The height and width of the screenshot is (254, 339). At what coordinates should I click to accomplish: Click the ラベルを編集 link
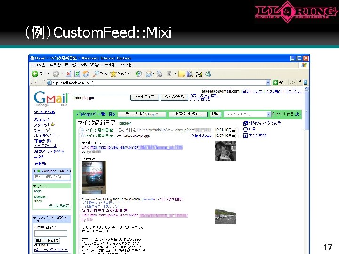click(59, 206)
